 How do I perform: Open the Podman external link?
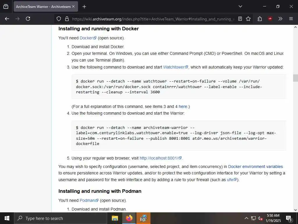pos(89,200)
